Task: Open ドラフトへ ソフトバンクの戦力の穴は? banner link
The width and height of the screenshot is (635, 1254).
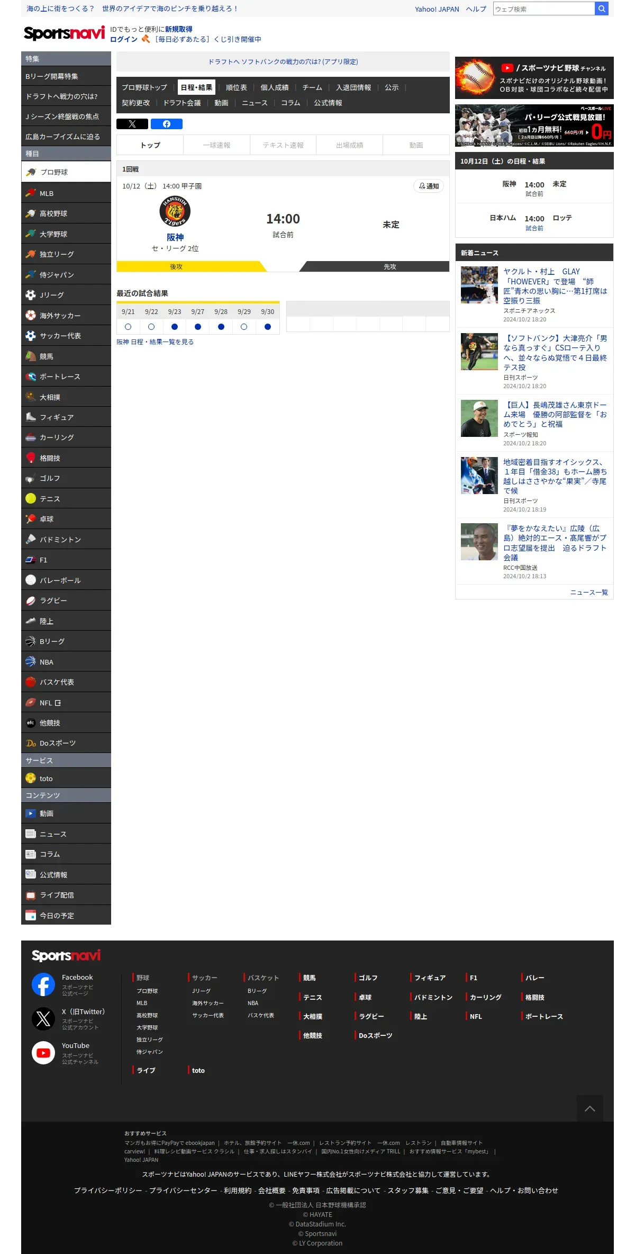Action: click(283, 61)
